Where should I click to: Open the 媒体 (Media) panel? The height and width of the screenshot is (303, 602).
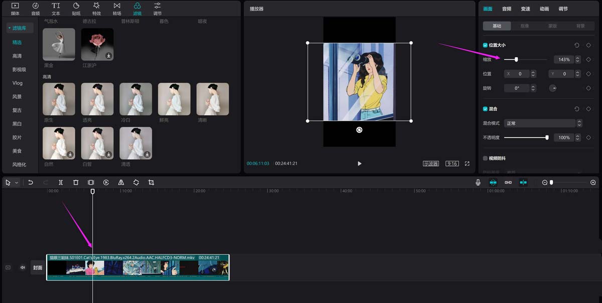pyautogui.click(x=15, y=9)
